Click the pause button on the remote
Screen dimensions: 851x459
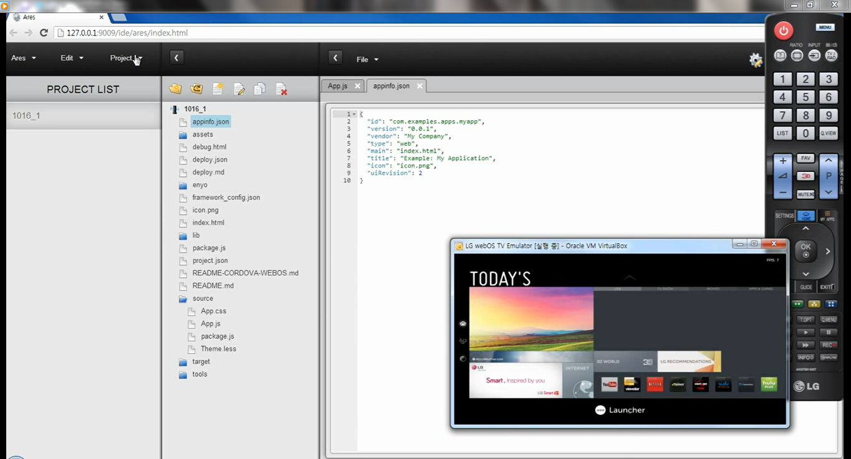(x=829, y=333)
